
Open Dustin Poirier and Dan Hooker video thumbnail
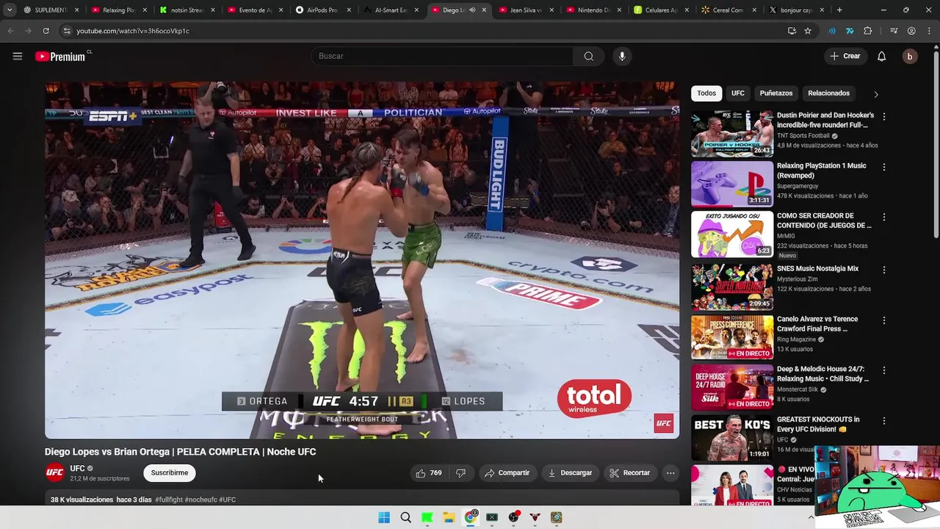(732, 134)
